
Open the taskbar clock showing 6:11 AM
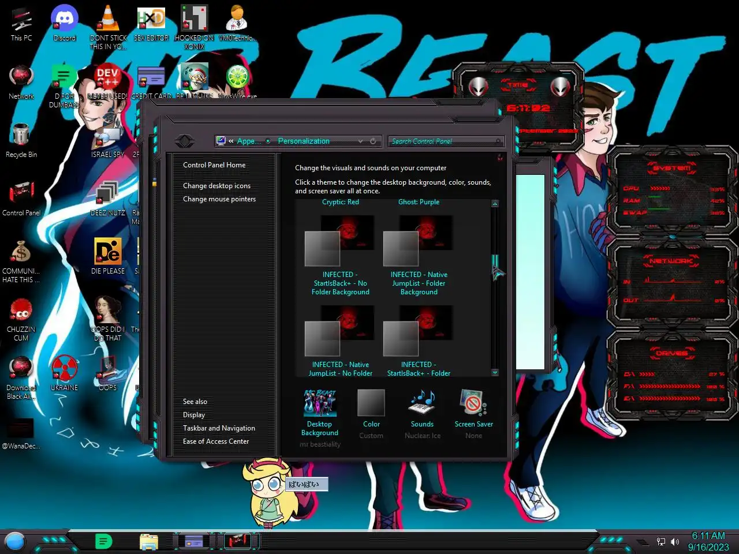[708, 541]
